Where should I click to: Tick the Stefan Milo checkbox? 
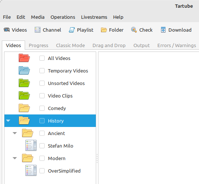(x=42, y=146)
